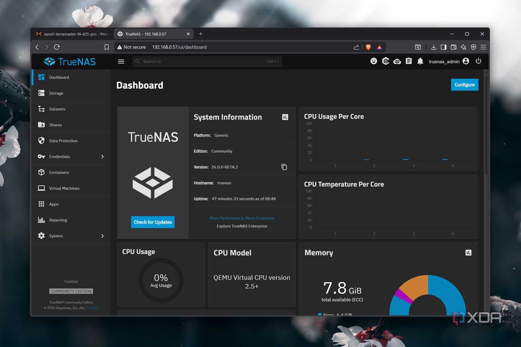
Task: Open Apps from the sidebar
Action: coord(71,204)
